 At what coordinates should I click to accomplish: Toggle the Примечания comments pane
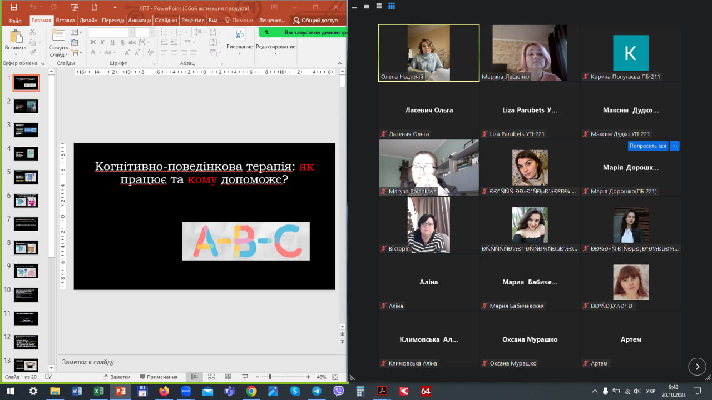click(159, 377)
